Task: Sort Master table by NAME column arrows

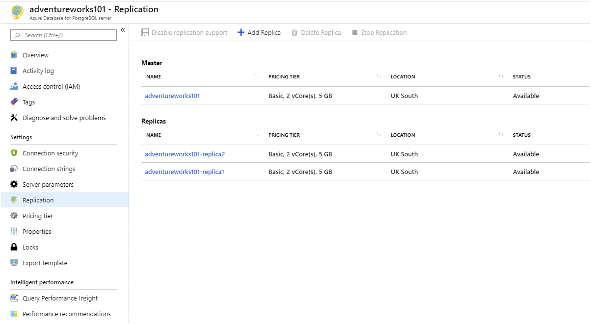Action: coord(256,76)
